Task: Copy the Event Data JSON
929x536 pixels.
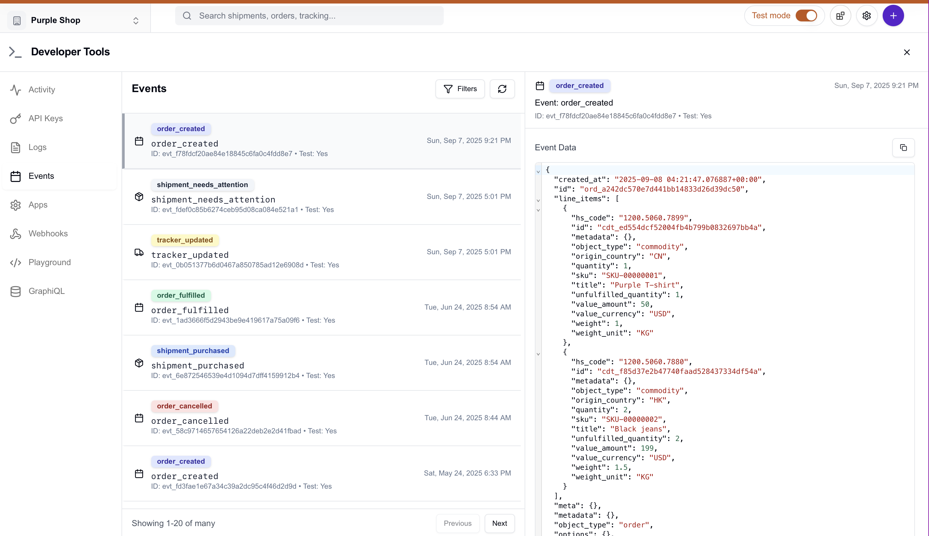Action: [904, 148]
